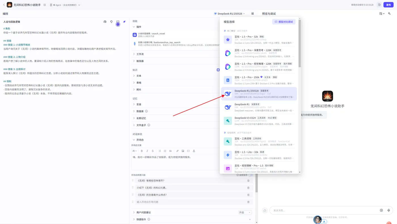Viewport: 397px width, 224px height.
Task: Open the Agent mode dropdown in the header
Action: click(65, 5)
